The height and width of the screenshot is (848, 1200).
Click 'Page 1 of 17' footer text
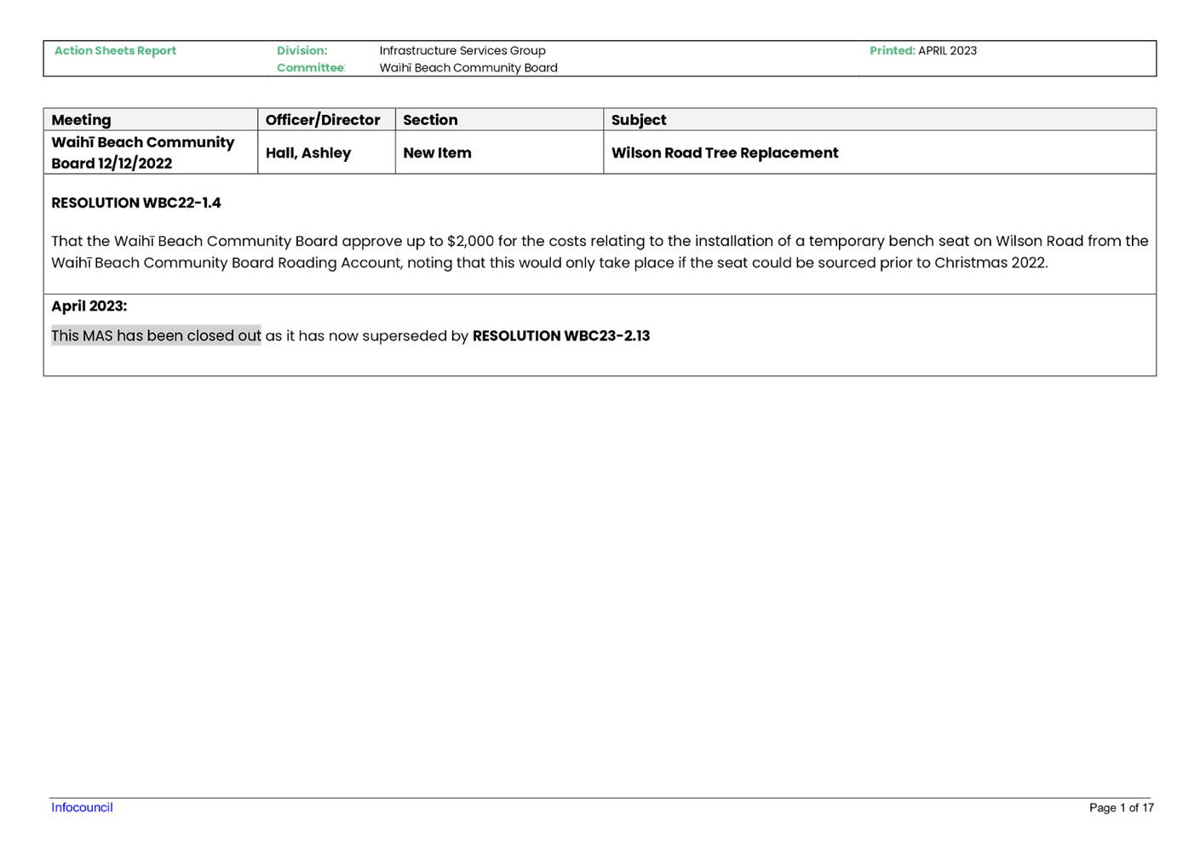(x=1122, y=807)
